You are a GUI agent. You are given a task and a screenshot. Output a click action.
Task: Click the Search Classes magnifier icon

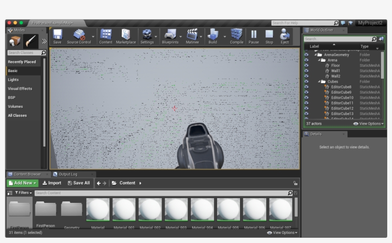[x=44, y=53]
